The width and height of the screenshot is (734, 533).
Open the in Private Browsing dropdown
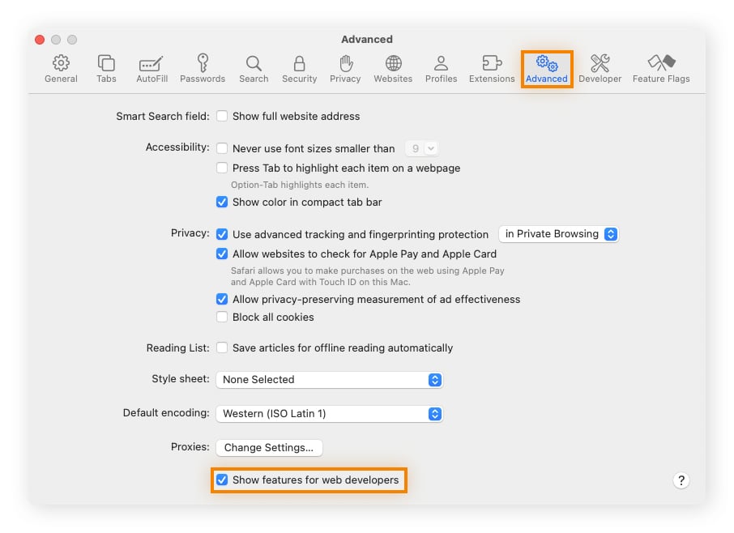point(558,234)
